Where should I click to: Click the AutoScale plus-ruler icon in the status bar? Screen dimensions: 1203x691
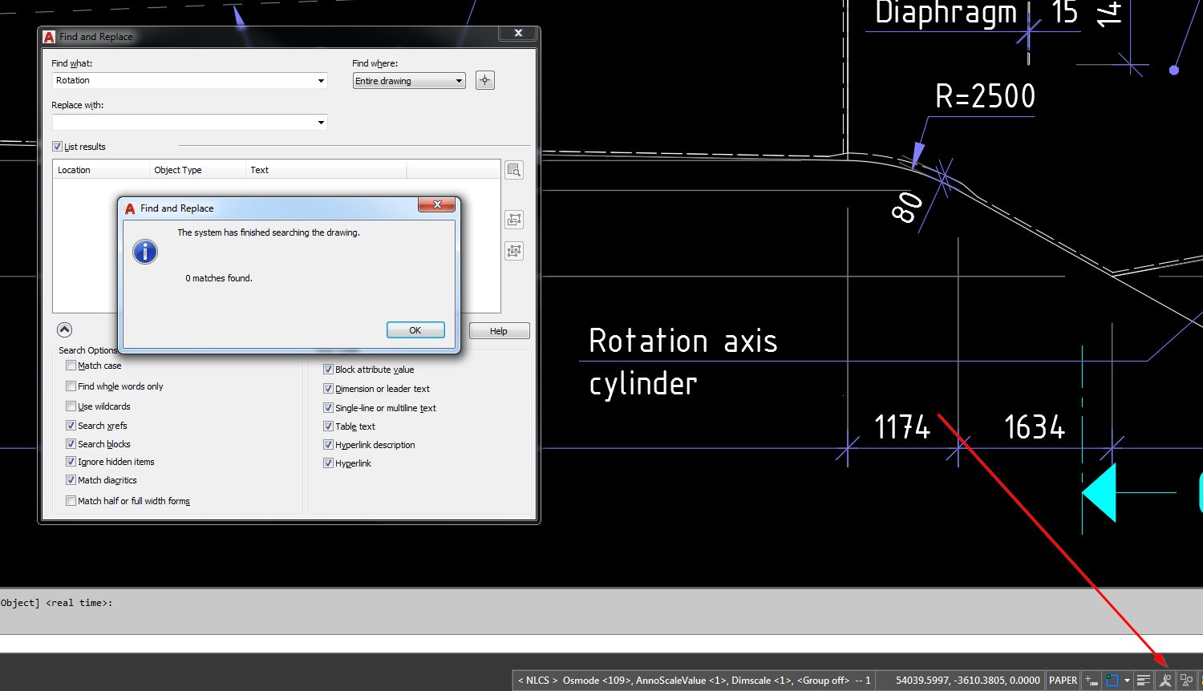click(x=1091, y=680)
